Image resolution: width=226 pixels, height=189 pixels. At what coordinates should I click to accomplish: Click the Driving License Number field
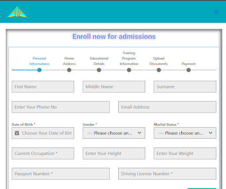pyautogui.click(x=167, y=174)
